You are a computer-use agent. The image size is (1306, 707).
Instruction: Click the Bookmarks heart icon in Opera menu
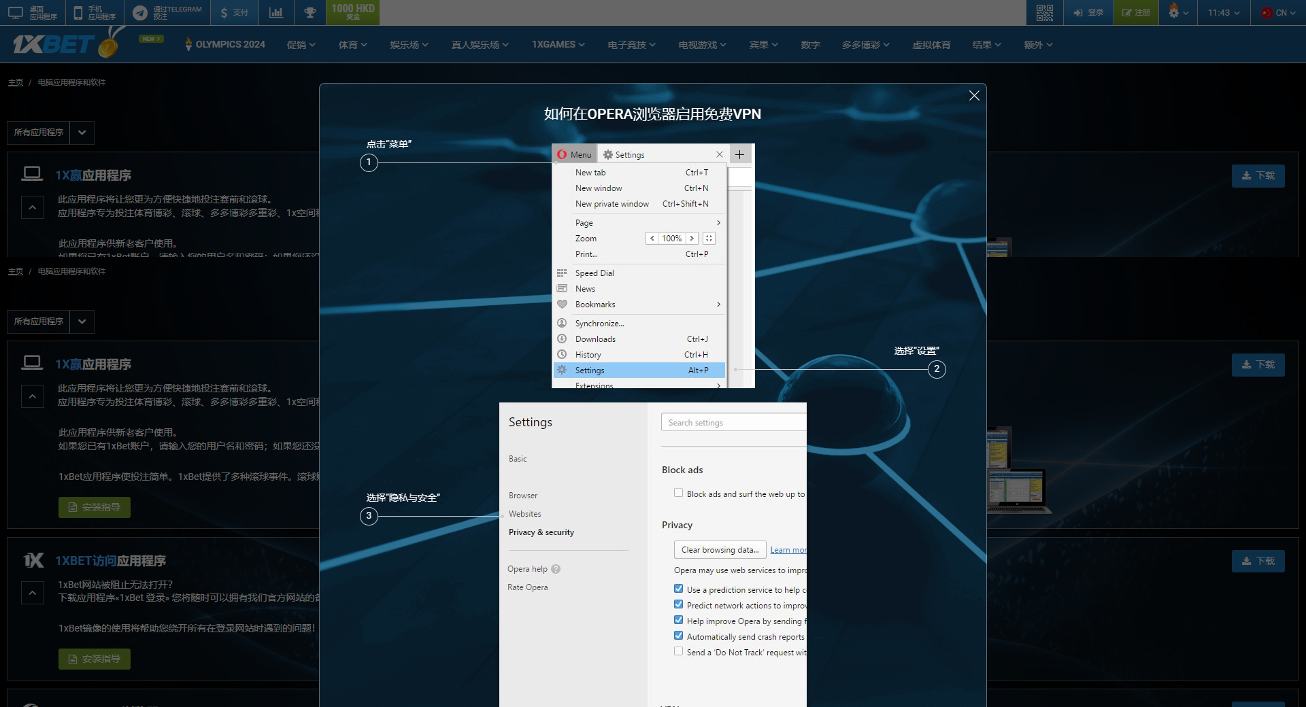pyautogui.click(x=562, y=304)
